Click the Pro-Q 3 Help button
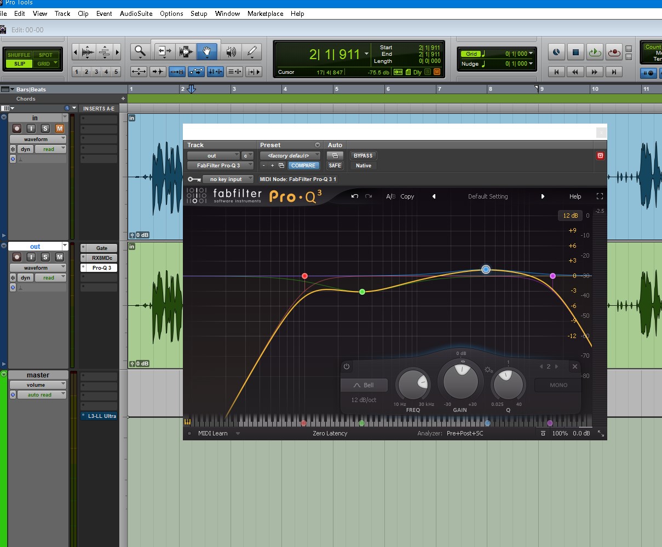The height and width of the screenshot is (547, 662). [575, 196]
